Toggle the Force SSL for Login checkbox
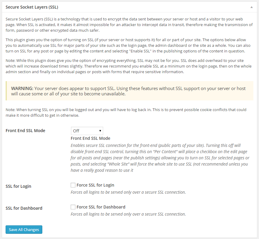This screenshot has height=239, width=259. [73, 185]
